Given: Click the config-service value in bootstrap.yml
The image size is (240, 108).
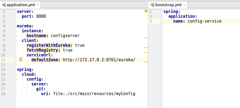Looking at the screenshot, I should point(205,21).
